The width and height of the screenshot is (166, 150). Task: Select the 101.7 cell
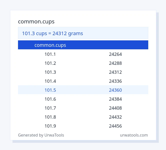[50, 108]
